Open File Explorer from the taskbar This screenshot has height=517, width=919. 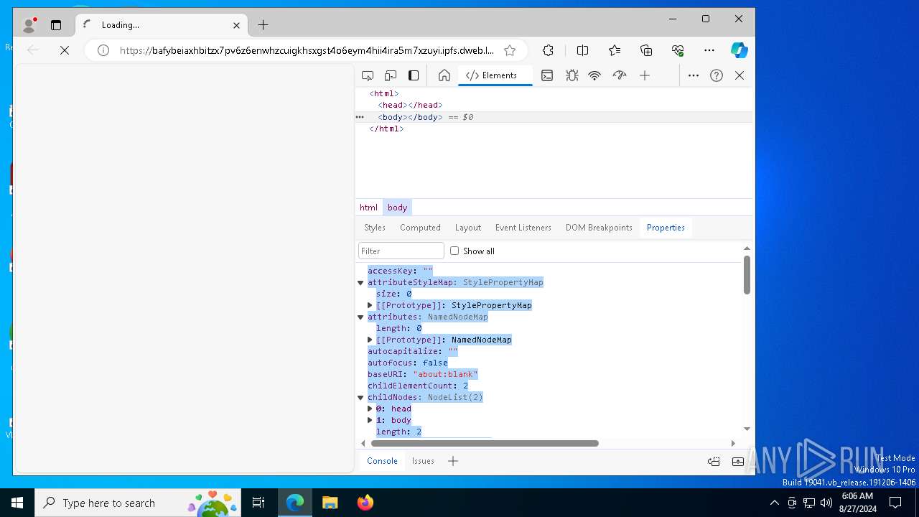[x=330, y=503]
